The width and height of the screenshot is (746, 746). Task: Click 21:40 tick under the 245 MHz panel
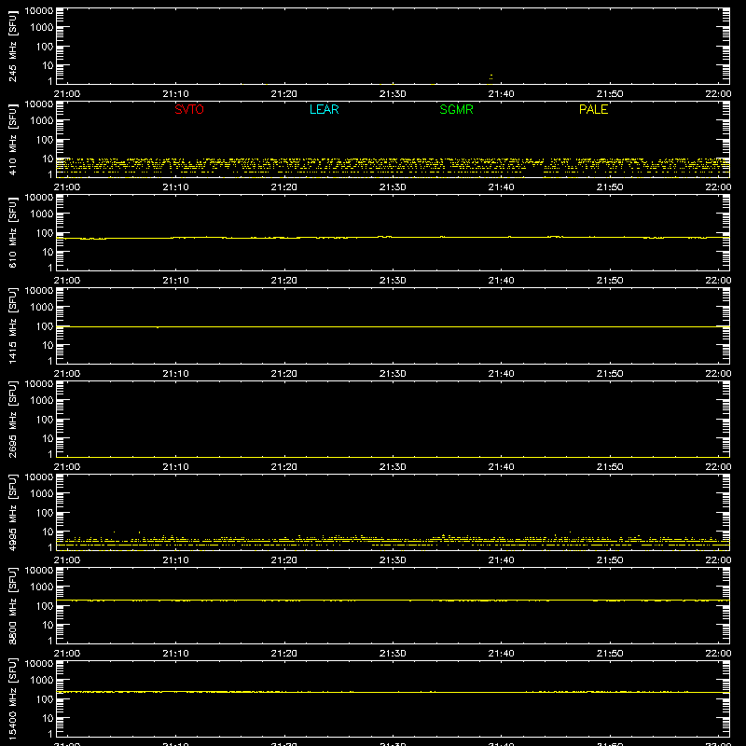(x=501, y=94)
